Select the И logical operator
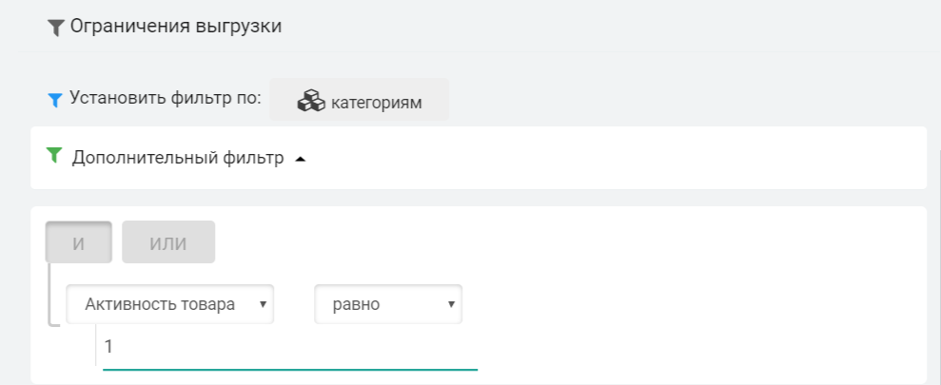The image size is (941, 385). tap(79, 242)
